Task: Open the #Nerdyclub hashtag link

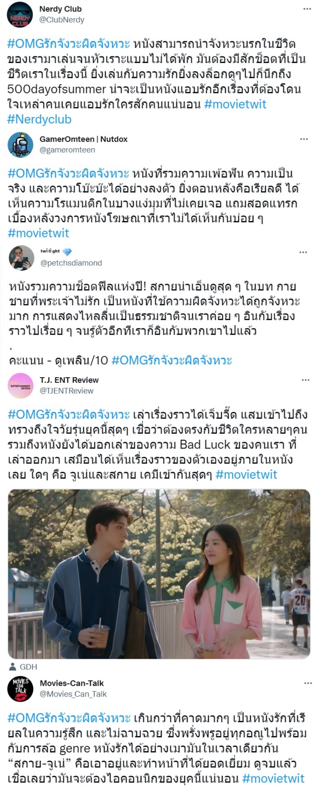Action: (39, 119)
